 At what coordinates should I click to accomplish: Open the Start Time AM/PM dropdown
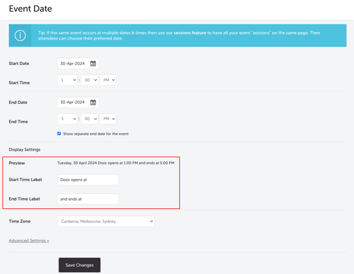point(108,80)
